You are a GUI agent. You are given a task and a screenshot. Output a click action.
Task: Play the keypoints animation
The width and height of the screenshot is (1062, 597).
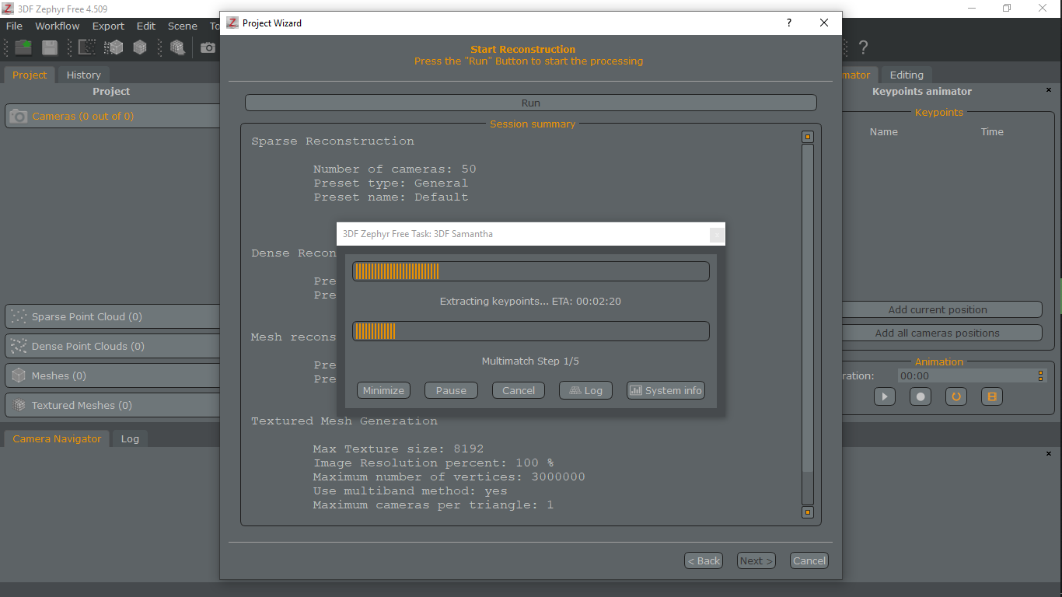(885, 396)
